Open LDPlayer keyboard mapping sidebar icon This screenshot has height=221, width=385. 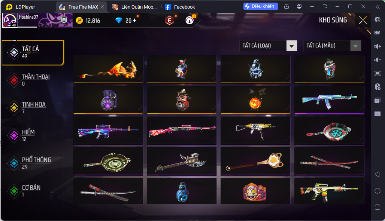tap(378, 33)
